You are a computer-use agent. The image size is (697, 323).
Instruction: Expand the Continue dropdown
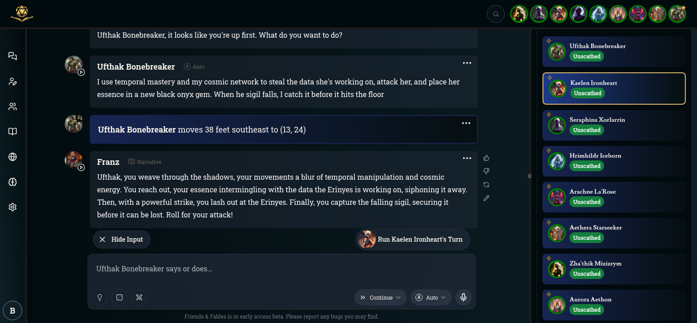pyautogui.click(x=380, y=297)
